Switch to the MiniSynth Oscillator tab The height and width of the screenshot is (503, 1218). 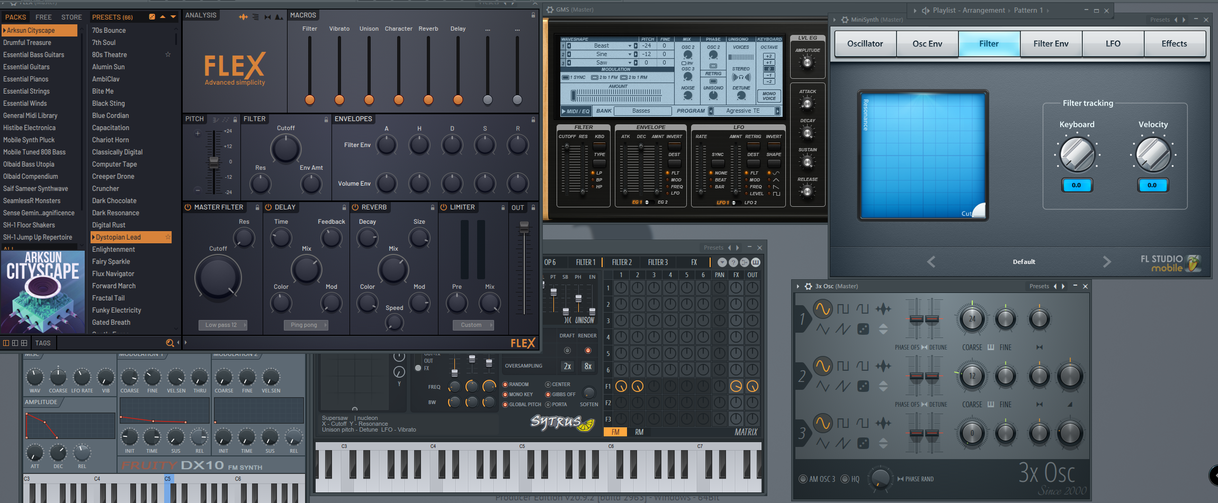(865, 44)
